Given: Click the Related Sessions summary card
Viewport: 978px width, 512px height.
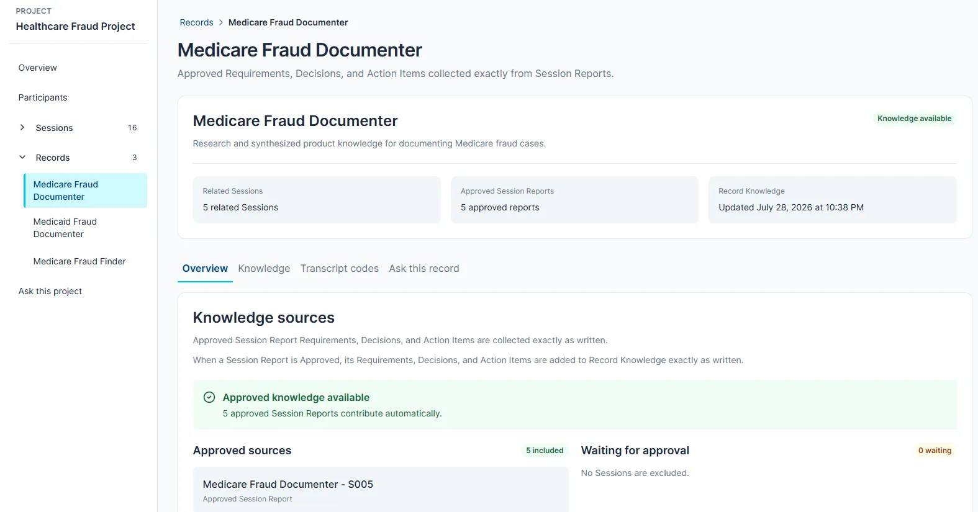Looking at the screenshot, I should pos(317,200).
